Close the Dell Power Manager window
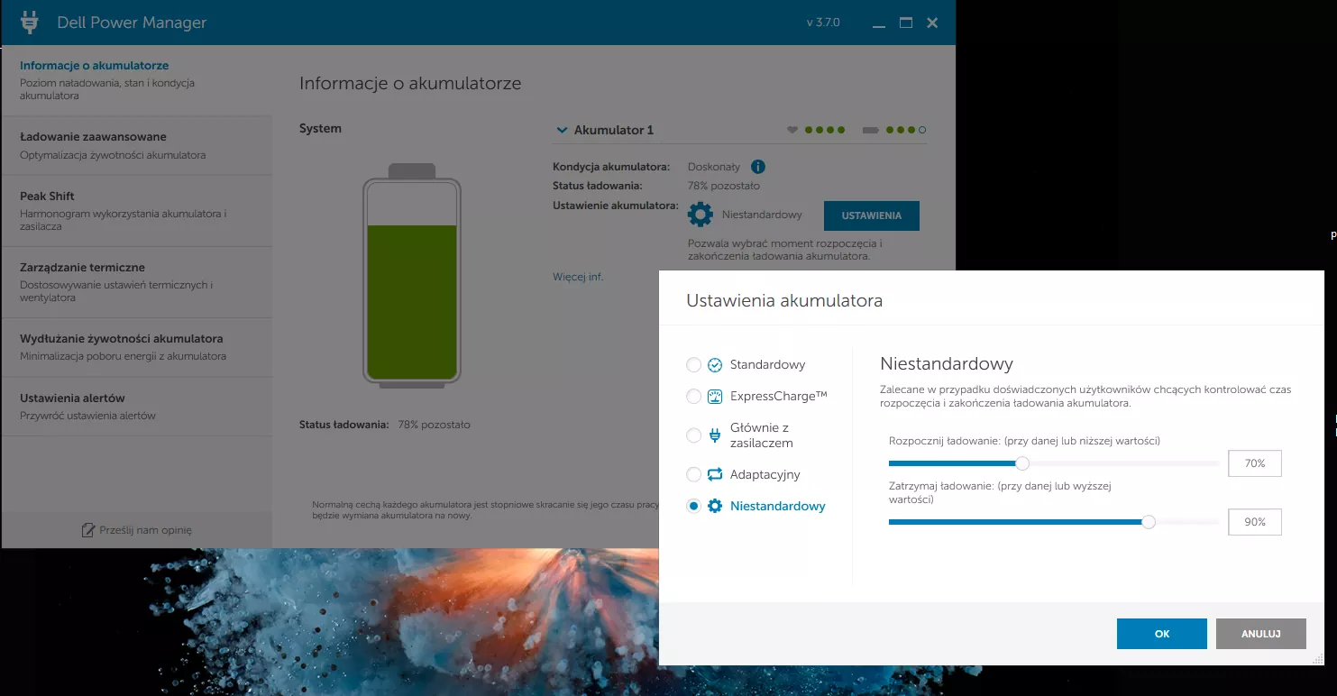 click(x=933, y=23)
